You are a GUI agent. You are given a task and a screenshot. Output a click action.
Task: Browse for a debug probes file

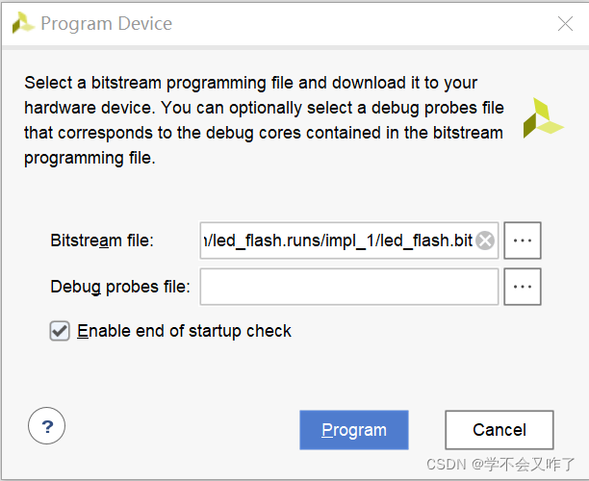523,287
